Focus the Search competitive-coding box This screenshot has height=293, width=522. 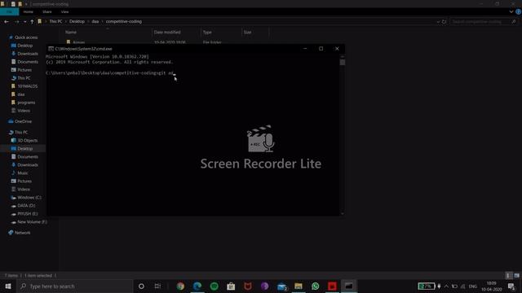(484, 22)
